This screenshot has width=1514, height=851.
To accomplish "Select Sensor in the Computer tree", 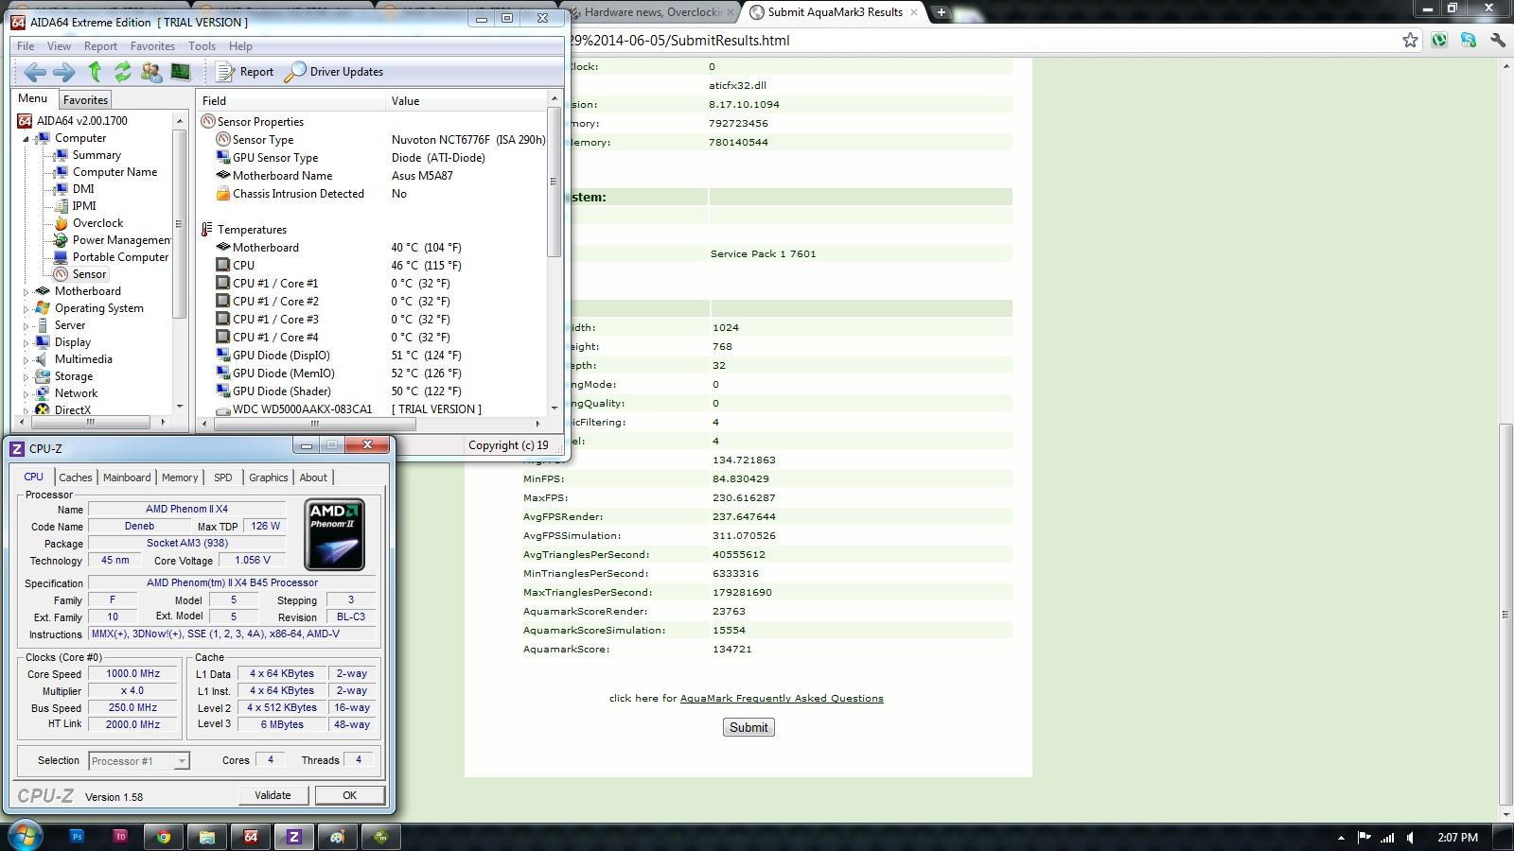I will pyautogui.click(x=79, y=274).
